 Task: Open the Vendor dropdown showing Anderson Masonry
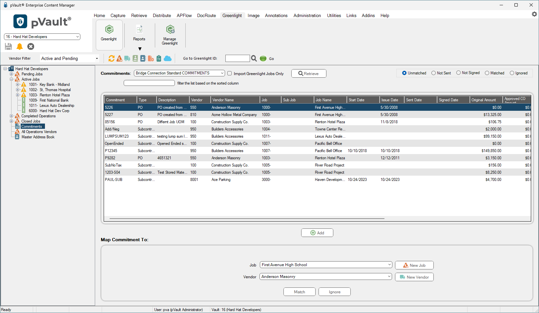coord(326,277)
